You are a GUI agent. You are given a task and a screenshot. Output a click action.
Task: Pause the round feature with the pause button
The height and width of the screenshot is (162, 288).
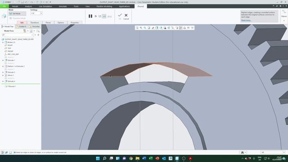click(90, 16)
